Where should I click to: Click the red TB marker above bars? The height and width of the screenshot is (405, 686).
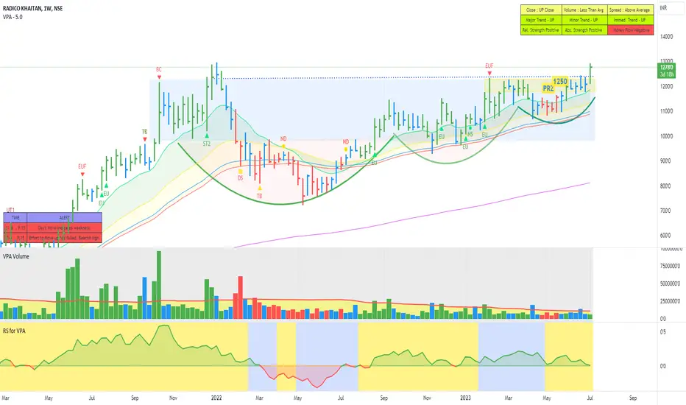145,139
